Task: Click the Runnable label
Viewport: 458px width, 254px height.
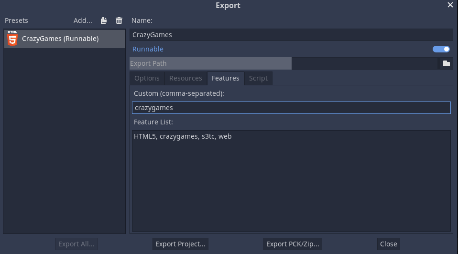Action: click(x=148, y=49)
